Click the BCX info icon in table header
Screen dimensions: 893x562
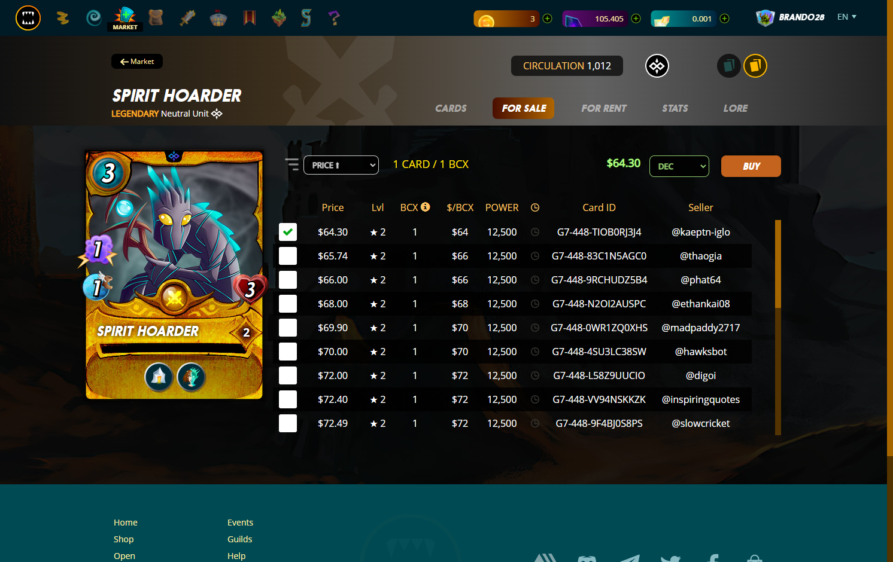[425, 207]
